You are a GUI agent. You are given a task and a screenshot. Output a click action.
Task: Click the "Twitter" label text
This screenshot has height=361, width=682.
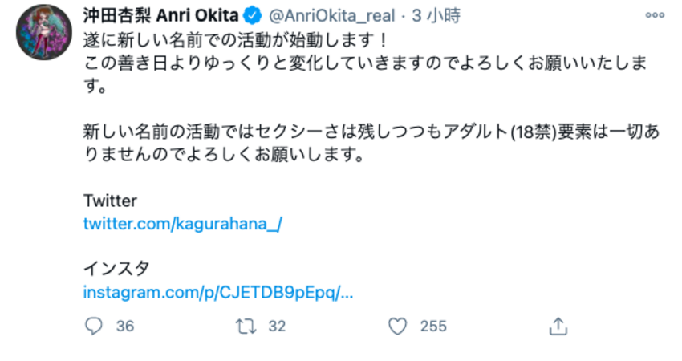110,201
